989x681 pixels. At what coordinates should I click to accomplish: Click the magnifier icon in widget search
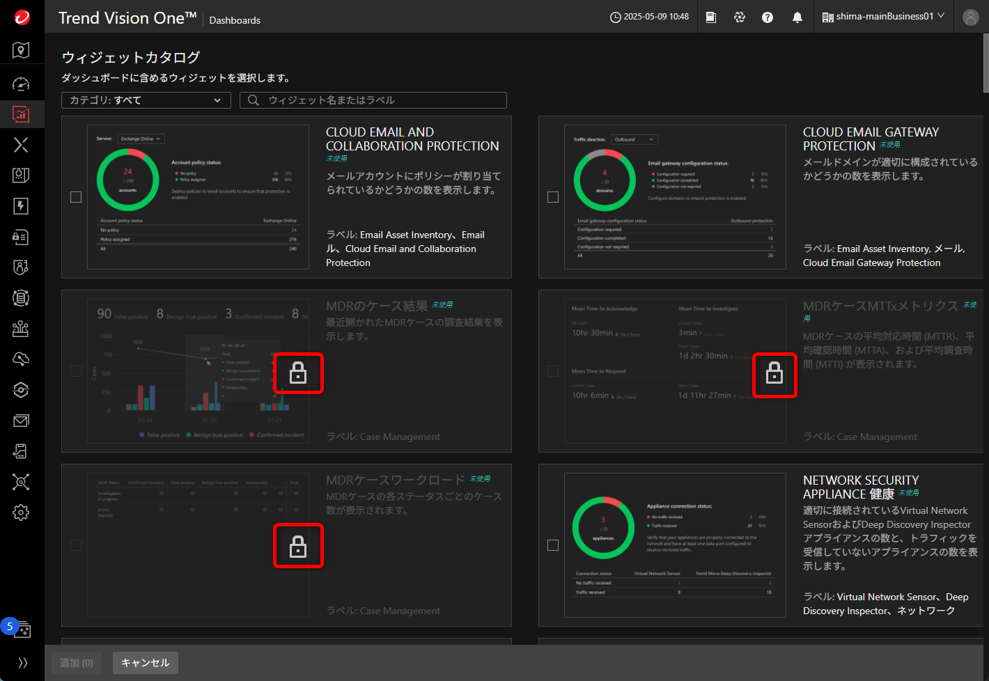click(254, 100)
